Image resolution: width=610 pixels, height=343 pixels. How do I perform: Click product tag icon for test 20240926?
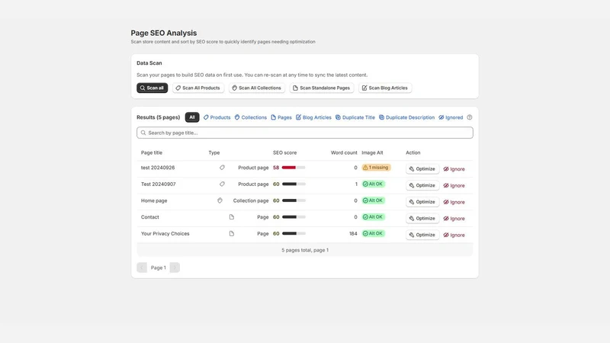click(222, 168)
